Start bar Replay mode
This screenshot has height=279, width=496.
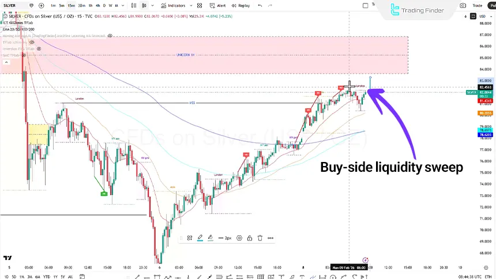241,5
